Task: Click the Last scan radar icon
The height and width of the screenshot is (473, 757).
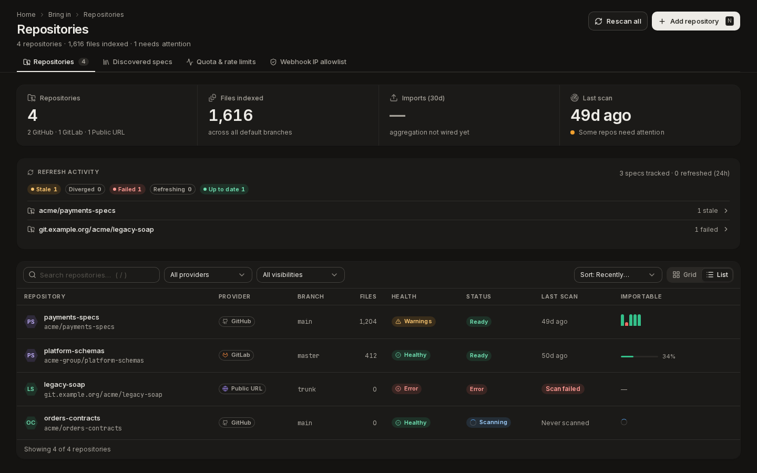Action: [575, 98]
